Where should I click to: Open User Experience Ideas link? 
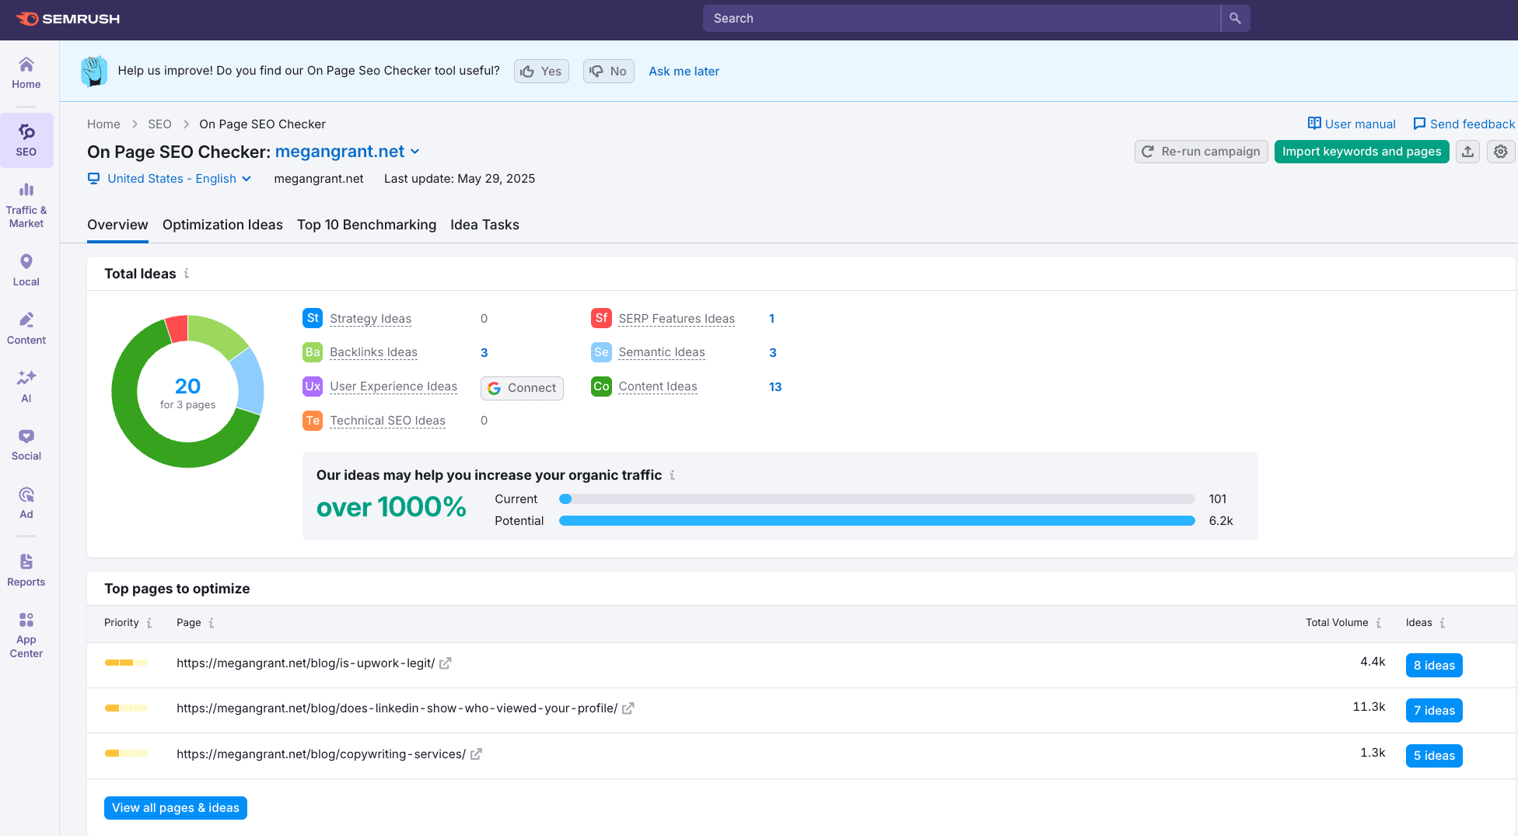393,387
